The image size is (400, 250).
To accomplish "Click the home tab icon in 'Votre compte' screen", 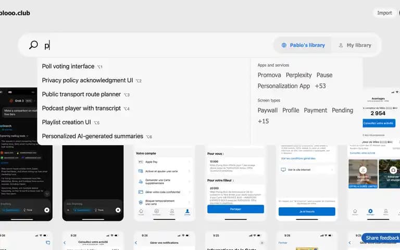I will pos(141,211).
